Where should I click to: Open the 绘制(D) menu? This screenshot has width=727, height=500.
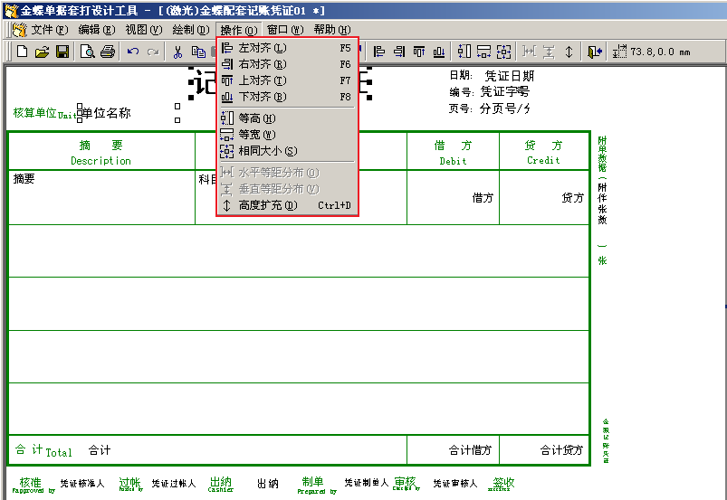point(190,30)
